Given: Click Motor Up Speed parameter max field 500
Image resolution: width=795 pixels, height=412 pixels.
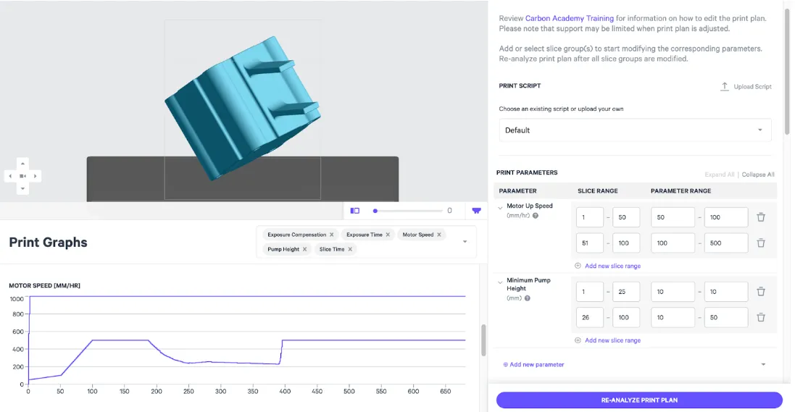Looking at the screenshot, I should [726, 243].
